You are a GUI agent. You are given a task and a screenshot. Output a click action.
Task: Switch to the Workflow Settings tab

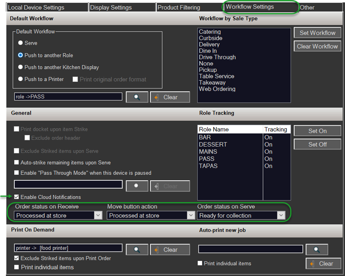pyautogui.click(x=261, y=7)
